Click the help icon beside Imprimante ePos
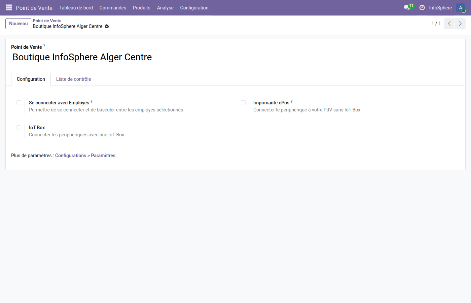Viewport: 471px width, 303px height. point(292,100)
